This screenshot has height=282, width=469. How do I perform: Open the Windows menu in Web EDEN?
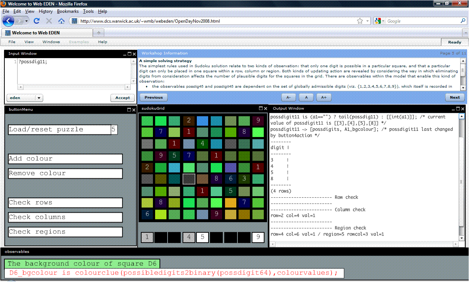point(51,42)
